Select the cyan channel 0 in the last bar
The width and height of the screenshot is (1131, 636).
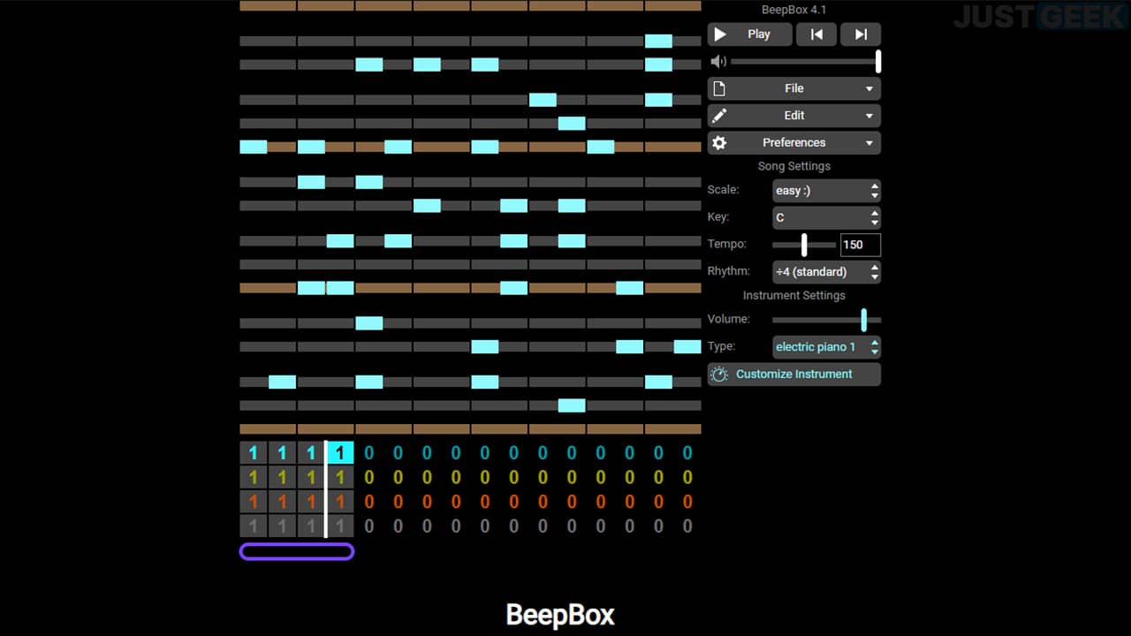687,453
